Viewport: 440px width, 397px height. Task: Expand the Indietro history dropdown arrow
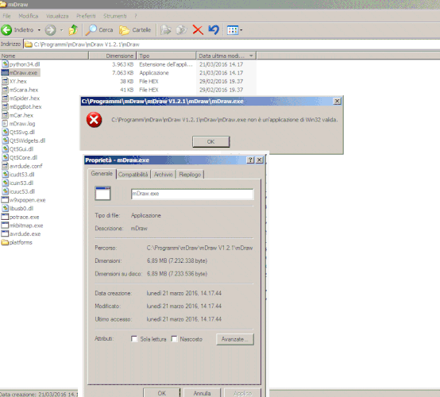point(39,30)
